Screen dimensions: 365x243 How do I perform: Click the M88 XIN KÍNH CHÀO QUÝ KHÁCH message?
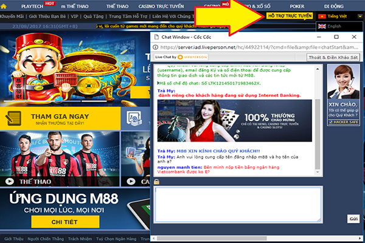pos(218,151)
